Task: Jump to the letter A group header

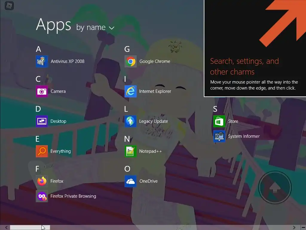Action: 39,49
